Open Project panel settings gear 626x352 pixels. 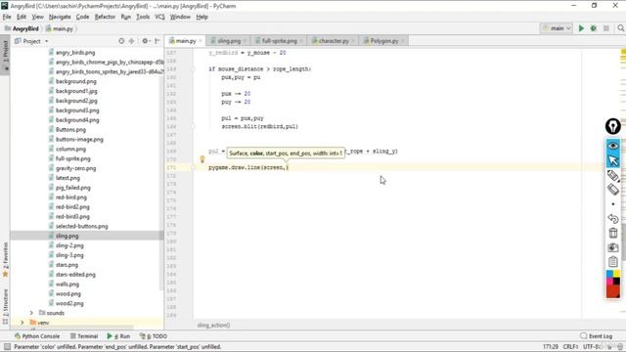coord(146,41)
